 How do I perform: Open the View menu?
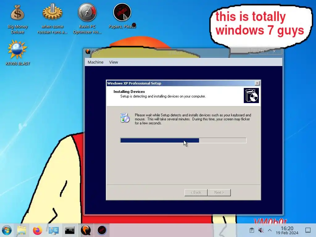(114, 62)
